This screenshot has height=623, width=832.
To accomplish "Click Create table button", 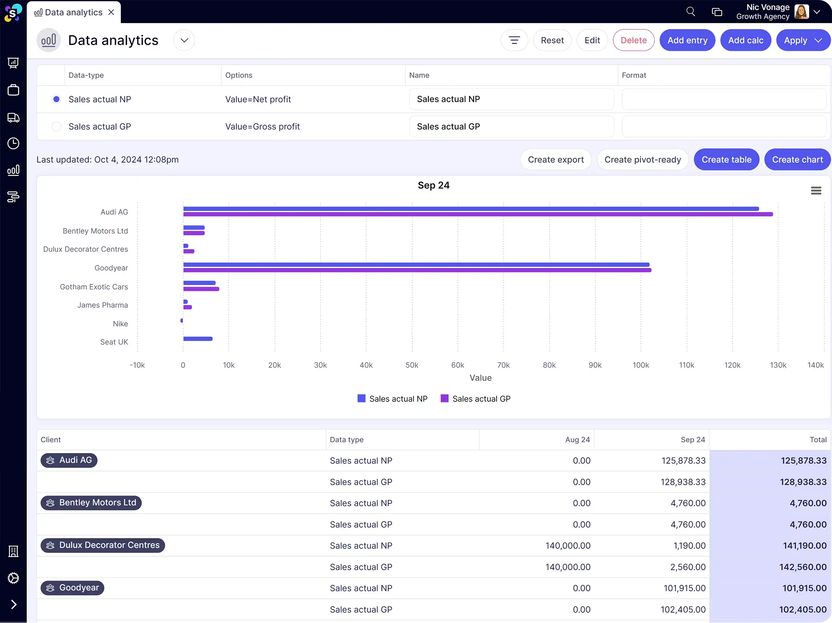I will [x=726, y=160].
